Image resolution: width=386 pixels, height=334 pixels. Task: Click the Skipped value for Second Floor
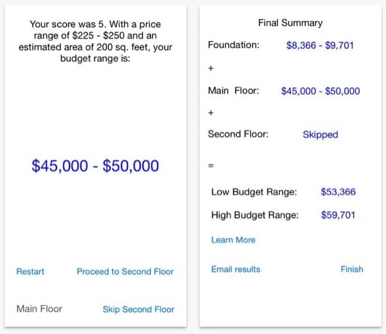320,135
